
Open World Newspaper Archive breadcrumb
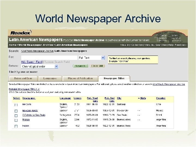[x=36, y=45]
